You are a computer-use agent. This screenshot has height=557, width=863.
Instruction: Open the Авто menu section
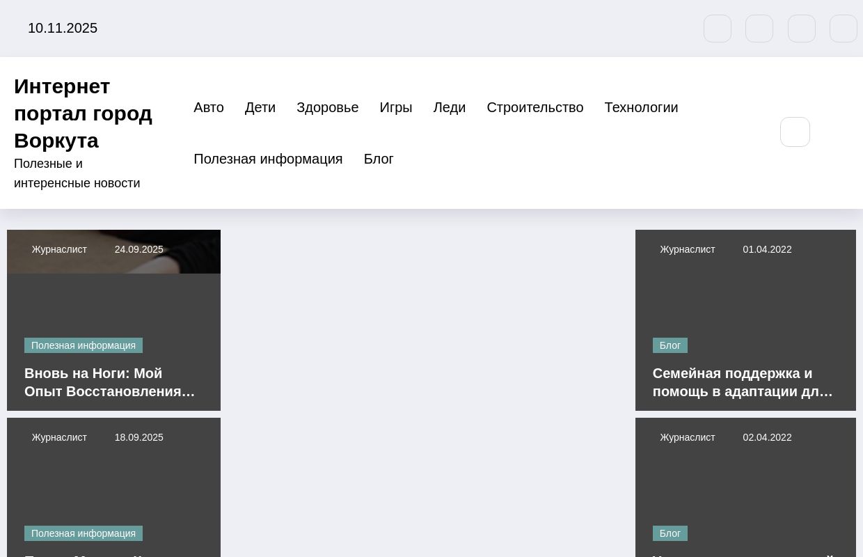pyautogui.click(x=209, y=107)
